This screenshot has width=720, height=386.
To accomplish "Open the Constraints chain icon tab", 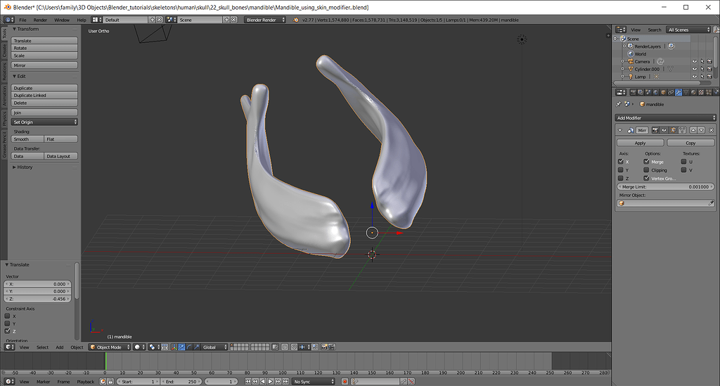I will tap(671, 92).
